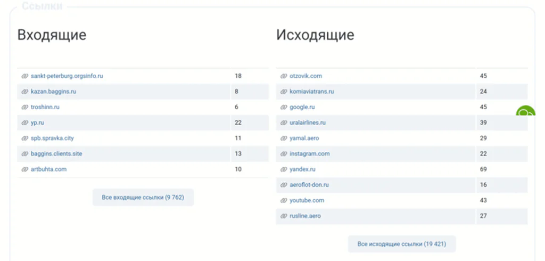Click the link icon beside spb.spravka.city
The width and height of the screenshot is (545, 261).
[x=24, y=138]
